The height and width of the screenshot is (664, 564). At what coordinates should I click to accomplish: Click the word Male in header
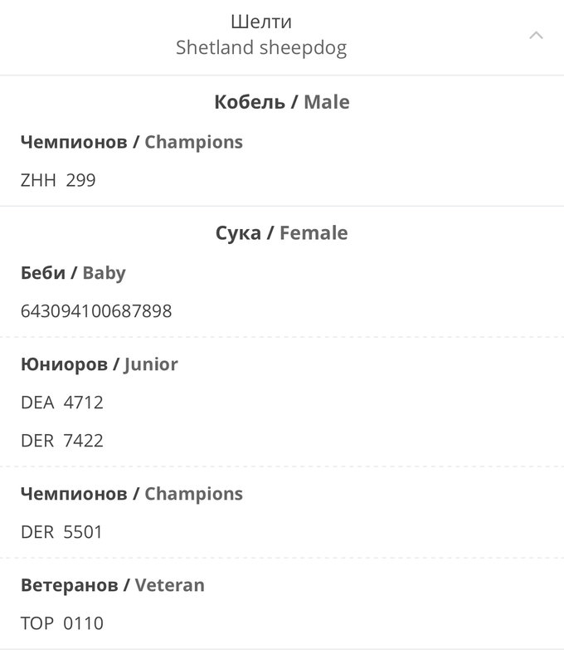(x=327, y=102)
